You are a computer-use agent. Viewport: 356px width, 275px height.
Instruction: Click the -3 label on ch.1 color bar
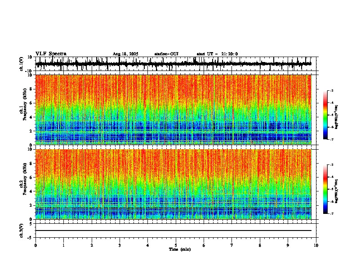point(332,90)
